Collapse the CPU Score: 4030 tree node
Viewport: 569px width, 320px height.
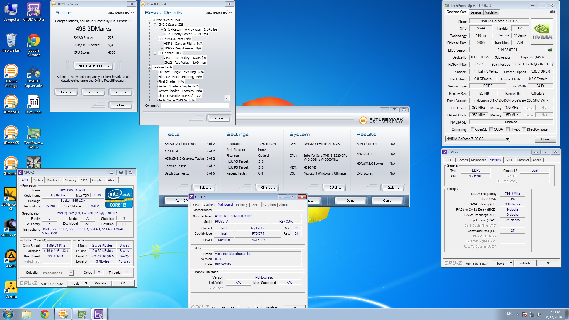[155, 53]
